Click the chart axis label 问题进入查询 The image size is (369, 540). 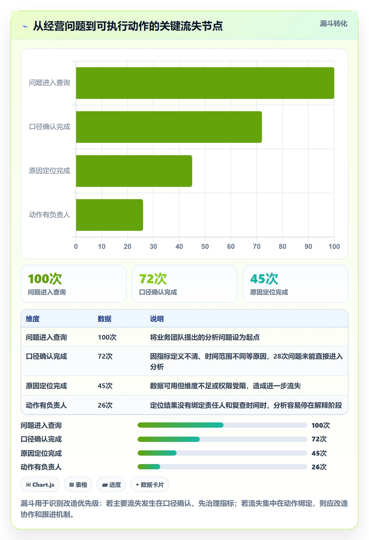pos(50,83)
